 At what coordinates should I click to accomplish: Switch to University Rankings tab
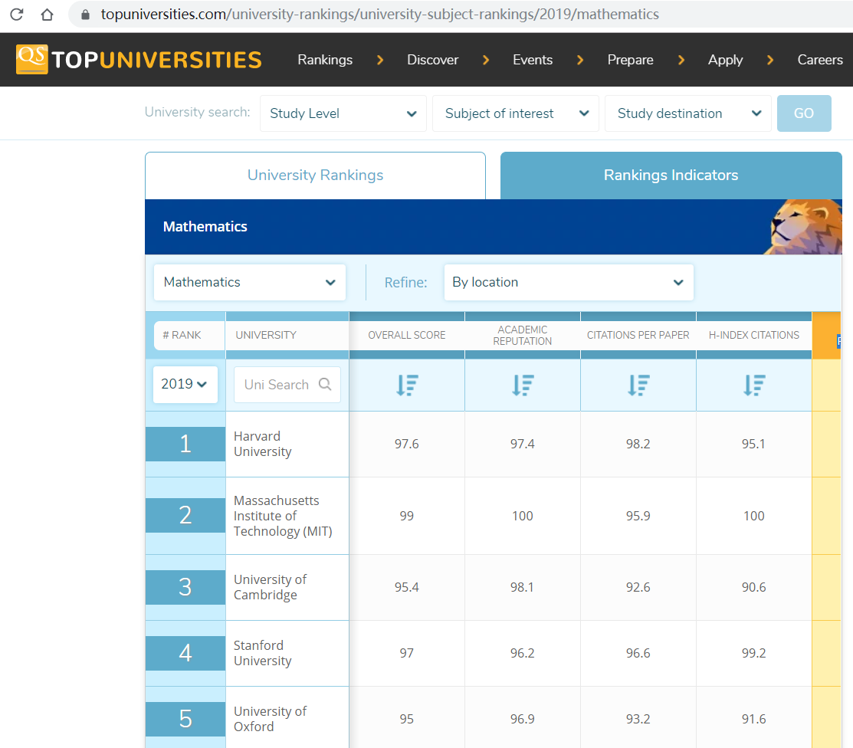(x=315, y=176)
